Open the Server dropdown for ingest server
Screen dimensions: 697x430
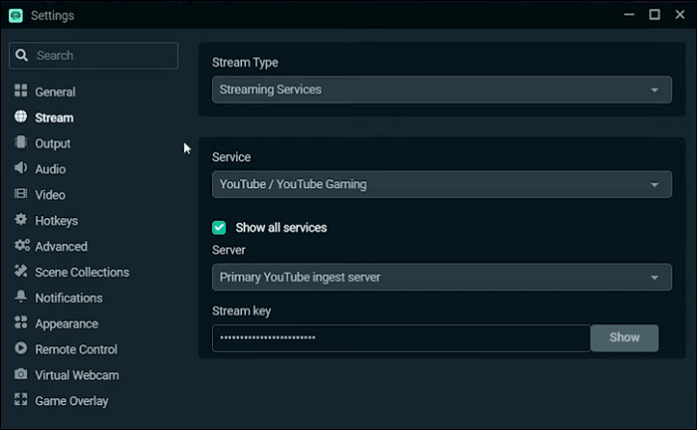(439, 278)
